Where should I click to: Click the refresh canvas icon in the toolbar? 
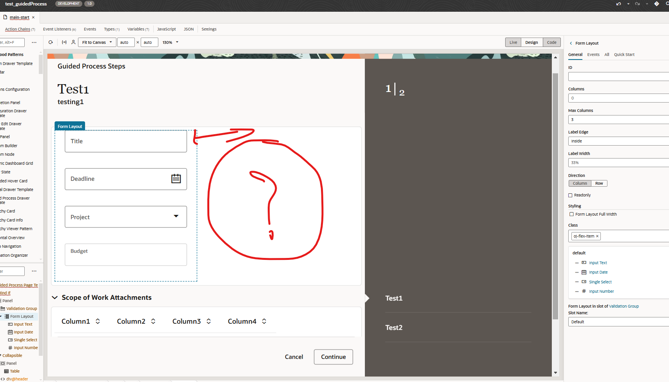pyautogui.click(x=50, y=42)
